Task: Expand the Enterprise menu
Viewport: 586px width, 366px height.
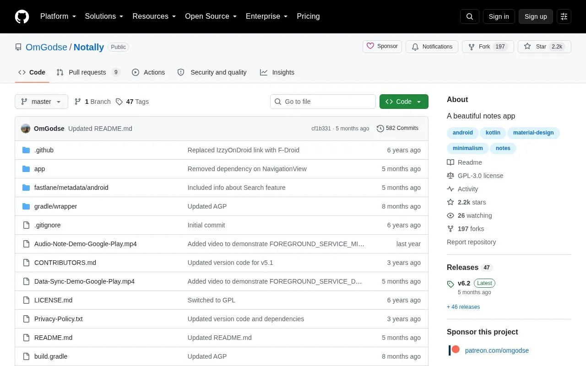Action: [267, 16]
